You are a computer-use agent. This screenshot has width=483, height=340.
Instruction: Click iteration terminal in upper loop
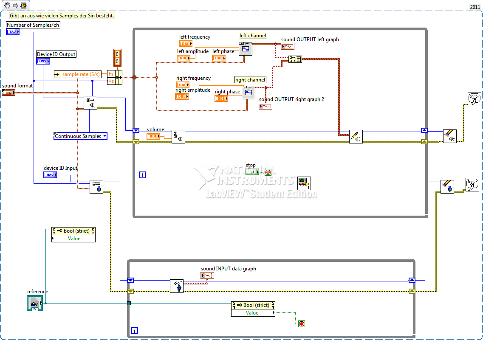[142, 175]
